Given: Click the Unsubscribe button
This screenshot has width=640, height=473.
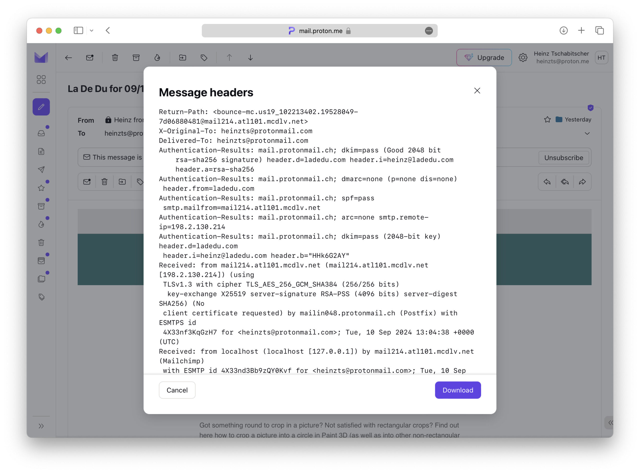Looking at the screenshot, I should (x=563, y=157).
